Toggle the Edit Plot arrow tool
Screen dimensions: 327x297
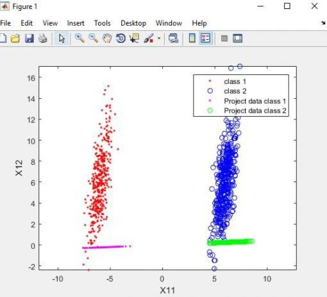tap(62, 38)
